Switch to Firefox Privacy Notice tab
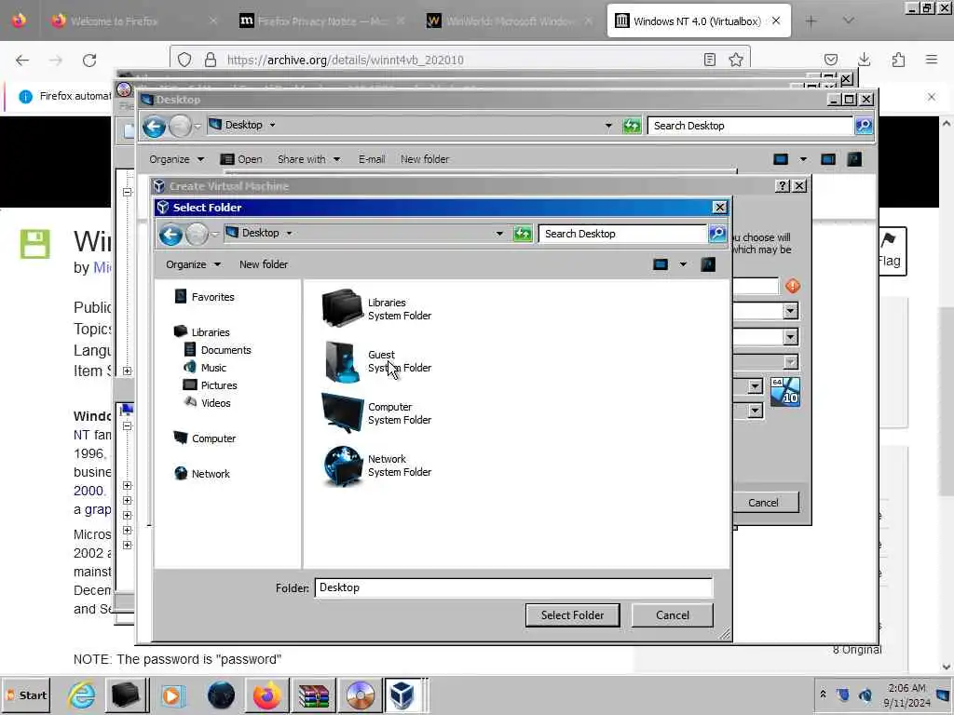 [322, 21]
